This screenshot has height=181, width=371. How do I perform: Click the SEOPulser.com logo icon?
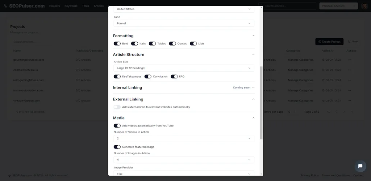click(x=5, y=6)
